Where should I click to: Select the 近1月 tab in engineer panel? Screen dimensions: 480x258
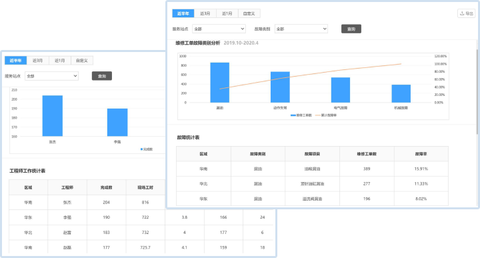pyautogui.click(x=60, y=61)
